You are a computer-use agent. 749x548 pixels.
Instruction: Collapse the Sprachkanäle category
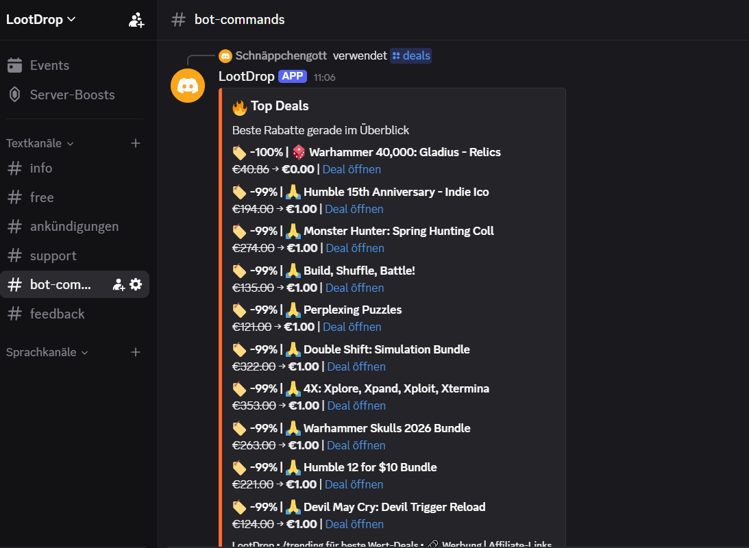coord(47,352)
